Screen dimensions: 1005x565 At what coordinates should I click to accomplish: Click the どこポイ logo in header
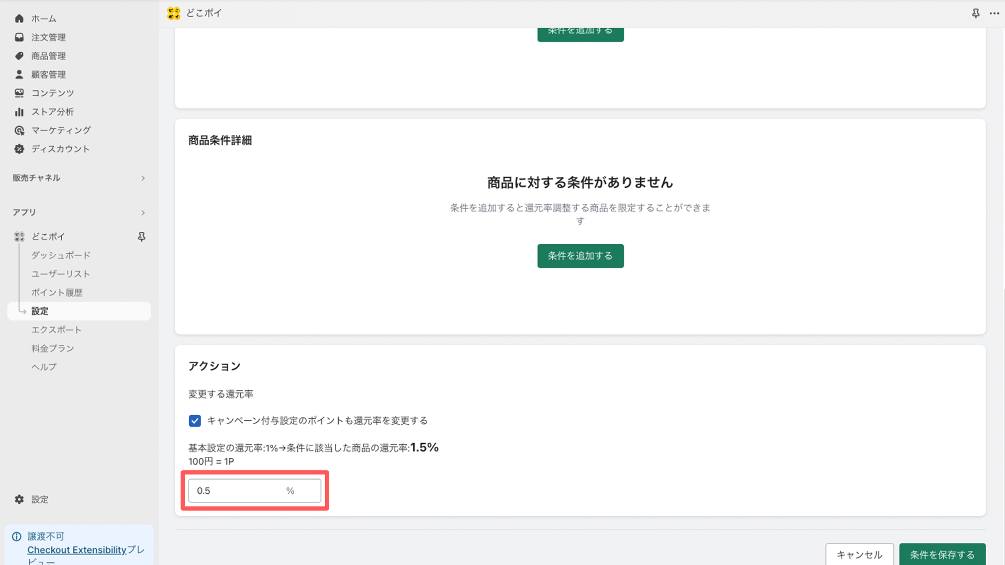(x=174, y=13)
